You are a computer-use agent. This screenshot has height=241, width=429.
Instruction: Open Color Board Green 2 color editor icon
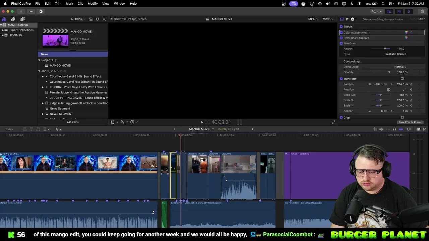click(x=407, y=38)
